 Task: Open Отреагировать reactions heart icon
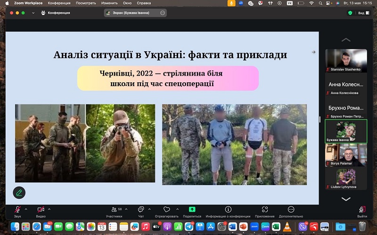167,210
